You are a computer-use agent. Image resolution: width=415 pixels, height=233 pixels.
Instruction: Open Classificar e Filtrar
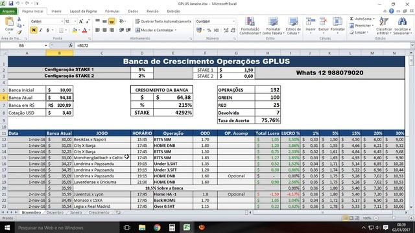tap(384, 26)
